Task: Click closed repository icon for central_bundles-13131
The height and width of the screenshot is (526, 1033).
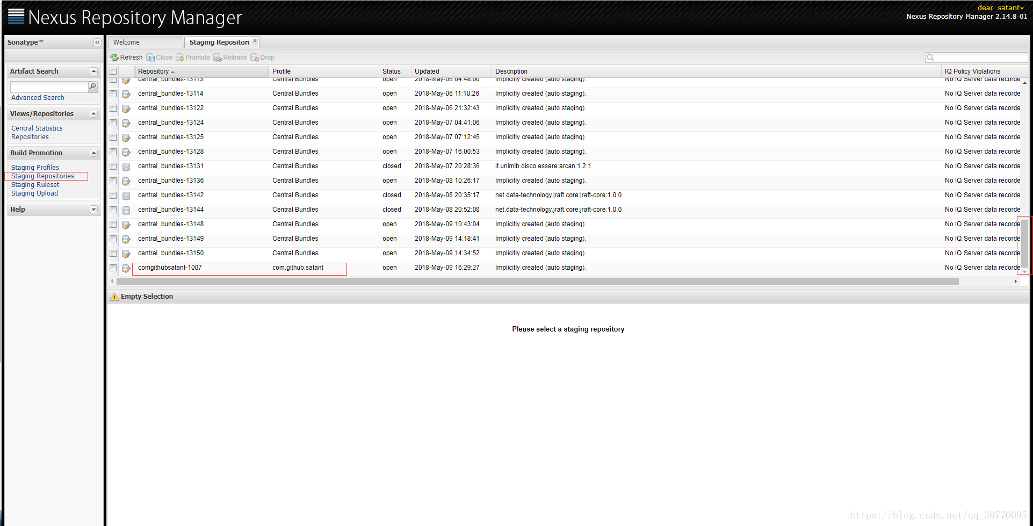Action: point(126,167)
